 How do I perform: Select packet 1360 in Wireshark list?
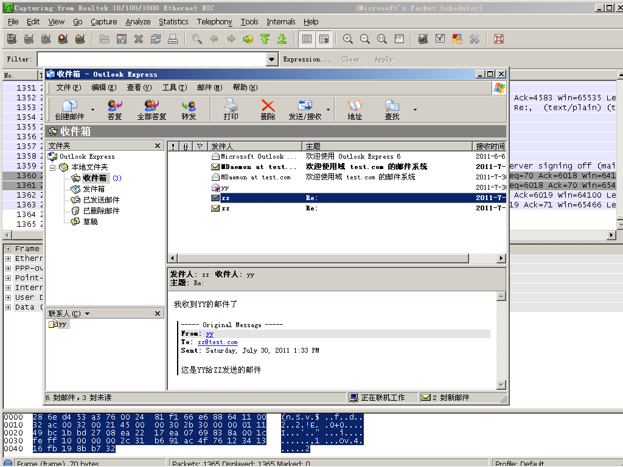click(23, 176)
